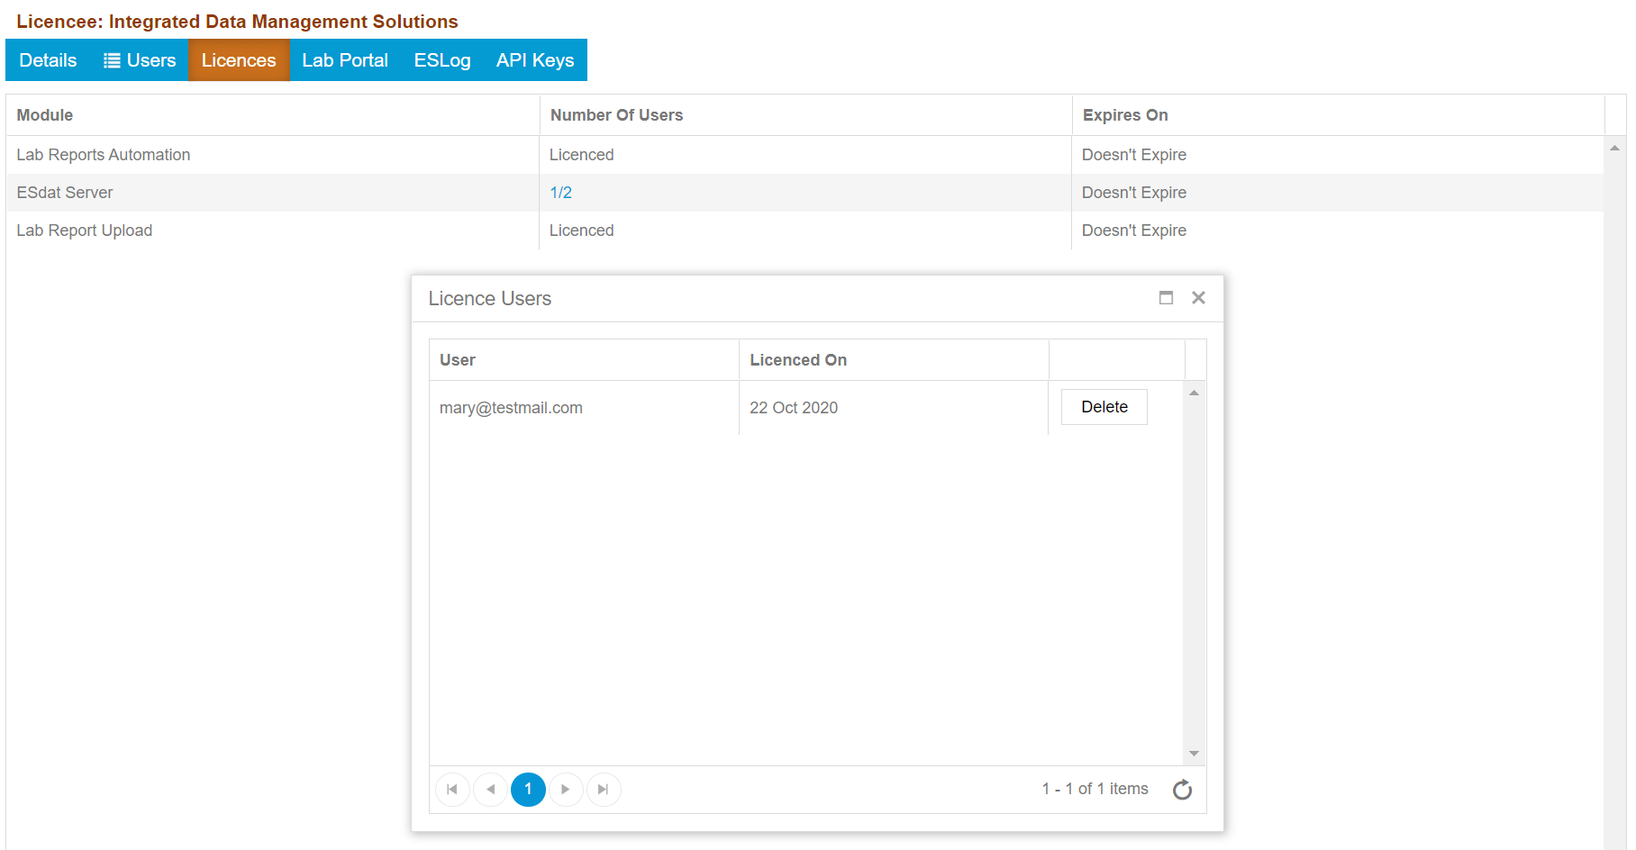Select the Lab Report Upload row
This screenshot has width=1636, height=850.
pos(804,231)
